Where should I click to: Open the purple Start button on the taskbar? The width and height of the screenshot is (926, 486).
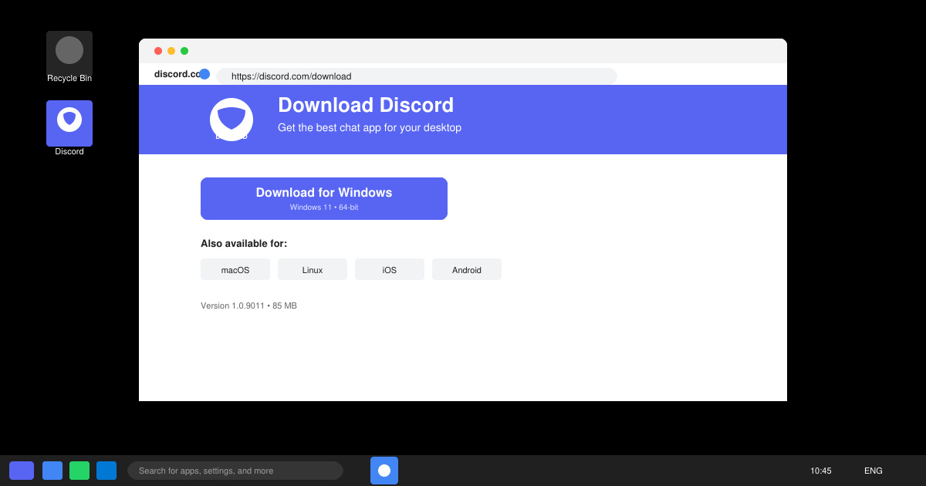pyautogui.click(x=22, y=471)
